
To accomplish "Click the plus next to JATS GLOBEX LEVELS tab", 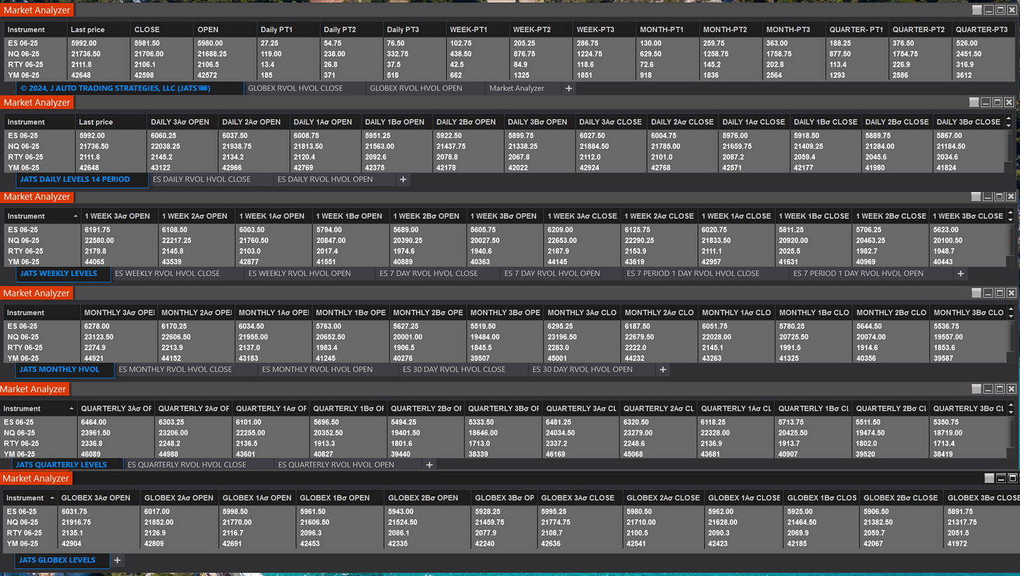I will [x=117, y=560].
